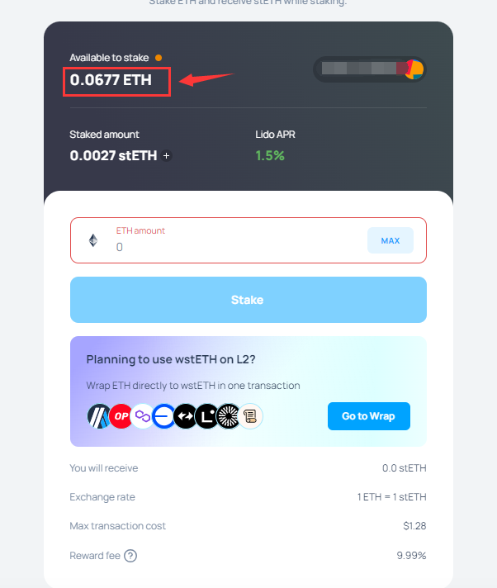Open the Reward fee help tooltip
This screenshot has height=588, width=497.
[130, 555]
